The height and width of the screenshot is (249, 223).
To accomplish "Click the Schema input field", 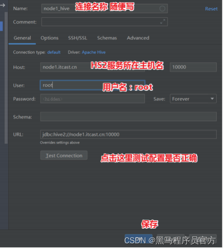I will 128,117.
